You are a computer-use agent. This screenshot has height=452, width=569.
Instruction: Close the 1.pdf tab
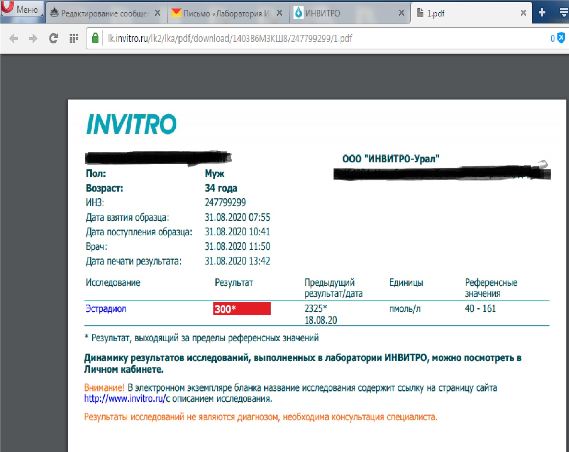(x=523, y=13)
